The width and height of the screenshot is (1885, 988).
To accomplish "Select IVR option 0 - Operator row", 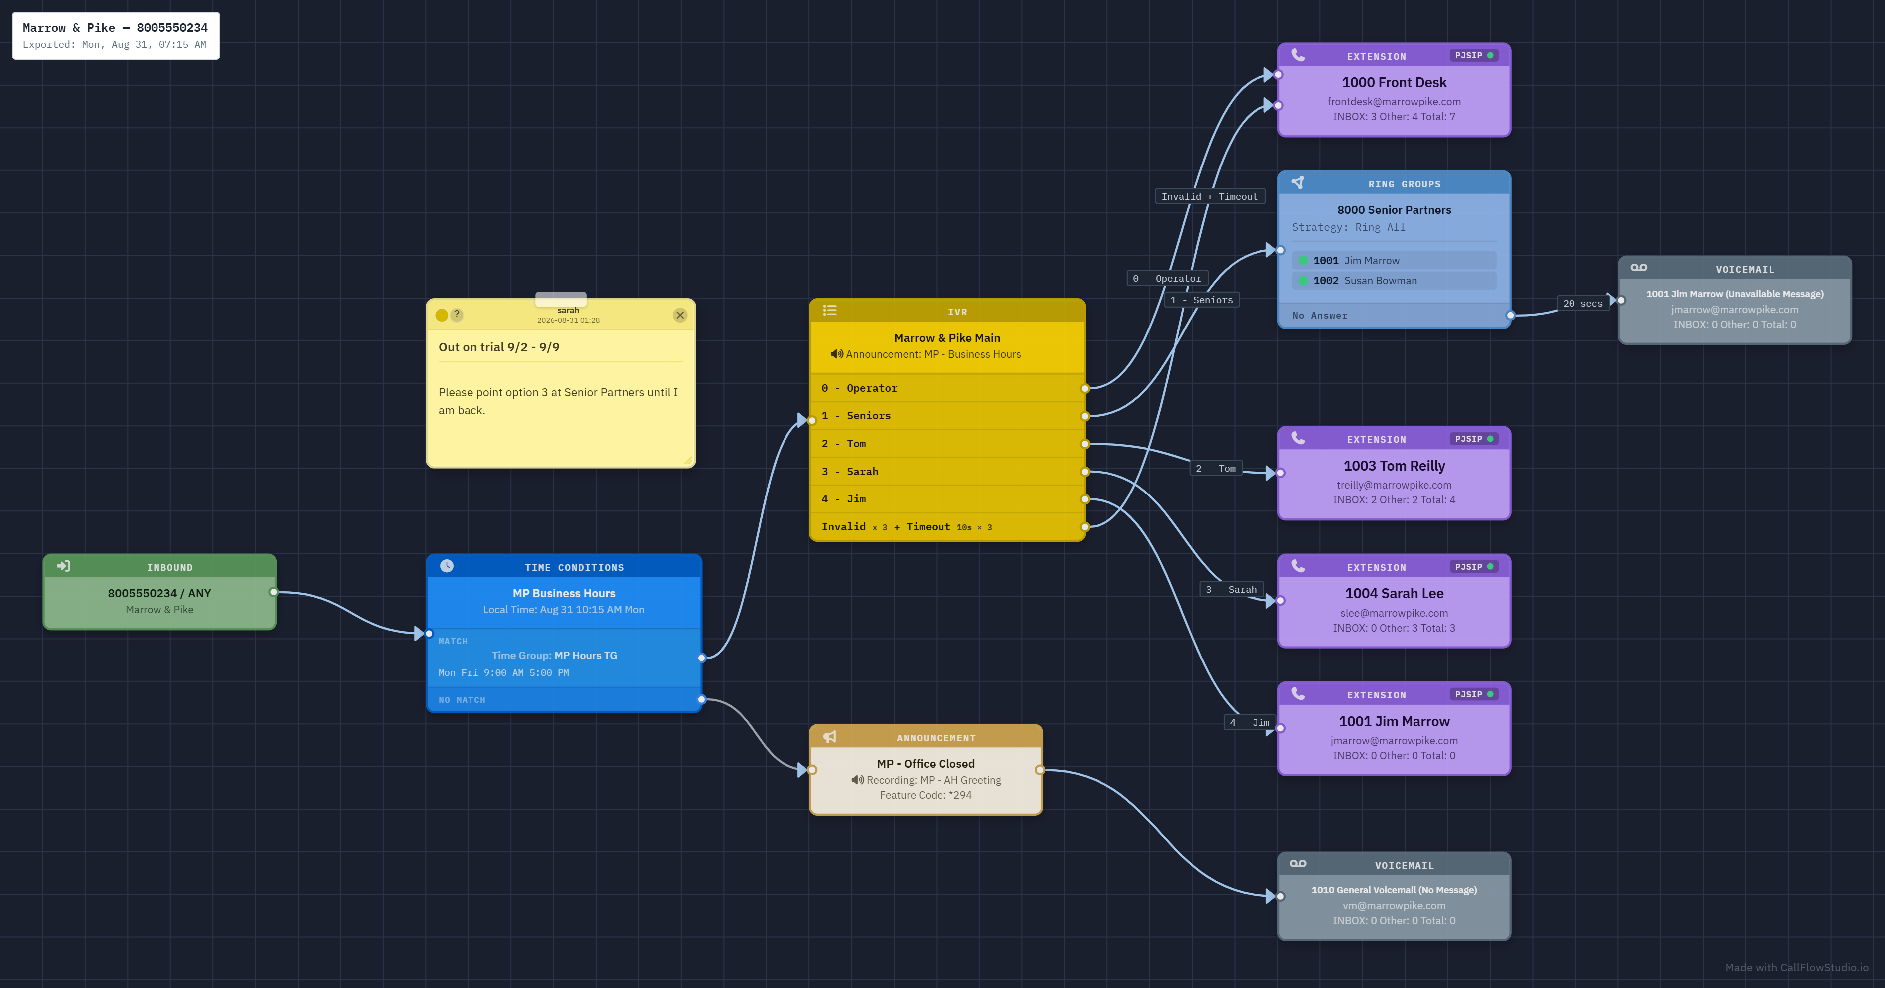I will [x=947, y=389].
